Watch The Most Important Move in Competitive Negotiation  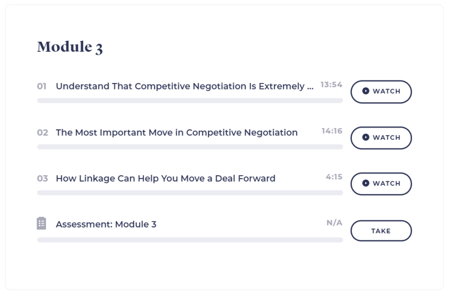tap(381, 138)
